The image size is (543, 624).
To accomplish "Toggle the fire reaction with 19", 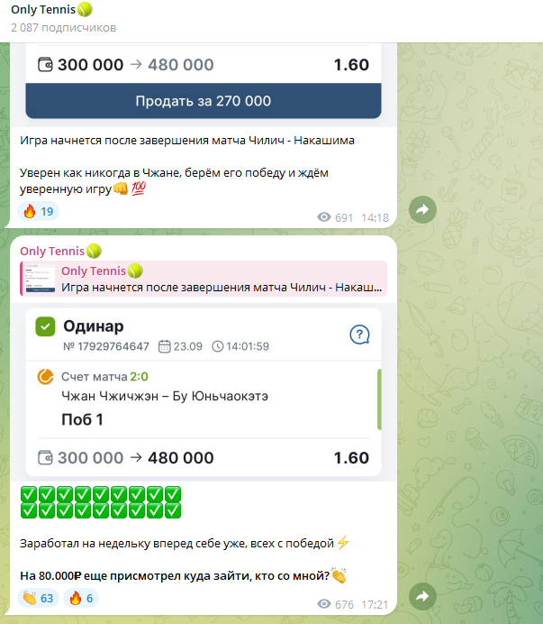I will tap(38, 211).
